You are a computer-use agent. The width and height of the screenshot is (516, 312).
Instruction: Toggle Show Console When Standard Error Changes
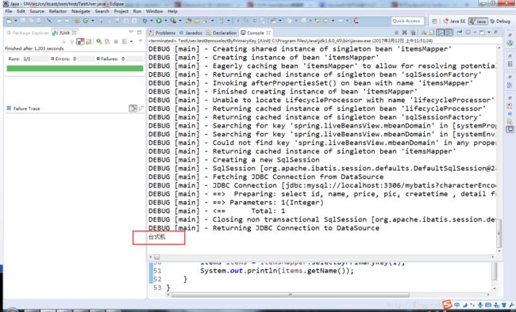(x=449, y=32)
